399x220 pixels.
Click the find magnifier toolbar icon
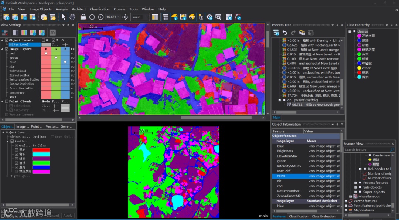(x=218, y=17)
